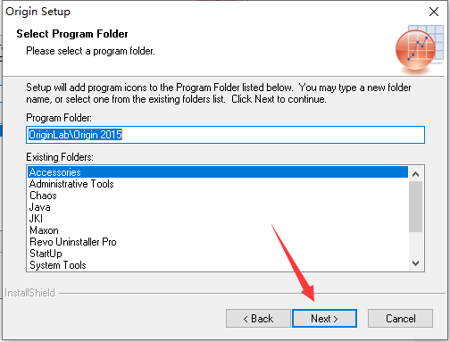Pick the JKI folder in list
The height and width of the screenshot is (342, 450).
218,219
